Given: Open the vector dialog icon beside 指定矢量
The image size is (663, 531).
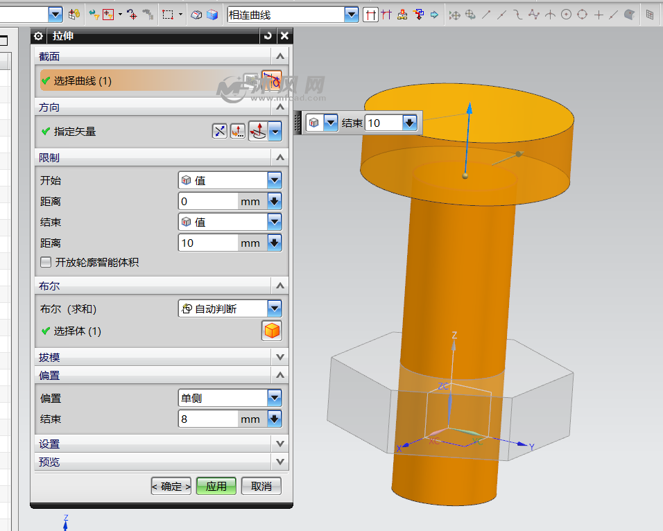Looking at the screenshot, I should coord(238,132).
